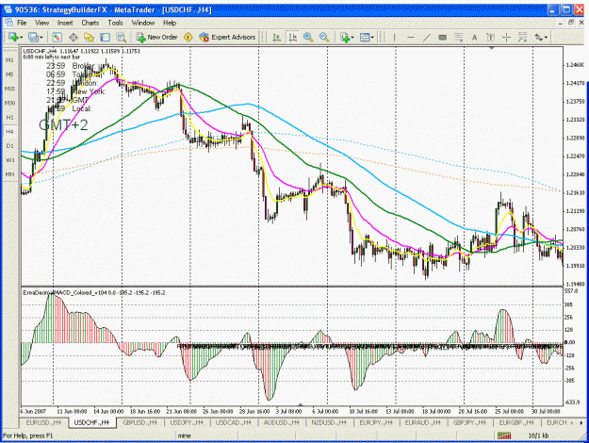
Task: Switch timeframe to W1
Action: 9,160
